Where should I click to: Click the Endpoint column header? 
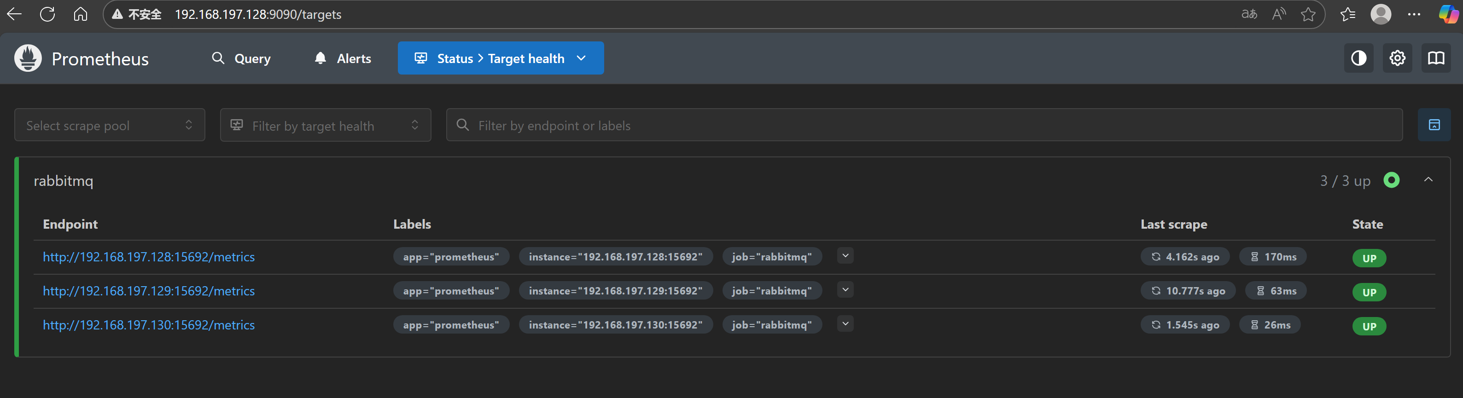[70, 224]
